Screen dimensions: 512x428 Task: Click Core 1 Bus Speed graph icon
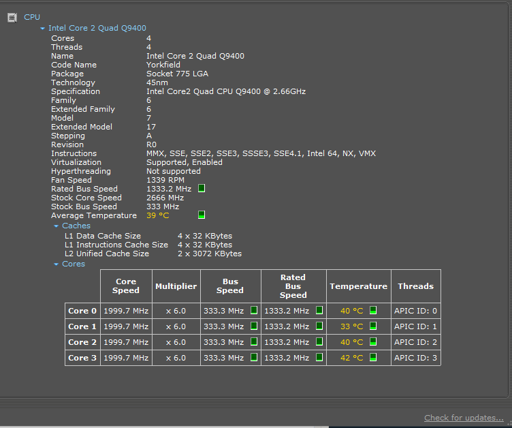pos(254,326)
